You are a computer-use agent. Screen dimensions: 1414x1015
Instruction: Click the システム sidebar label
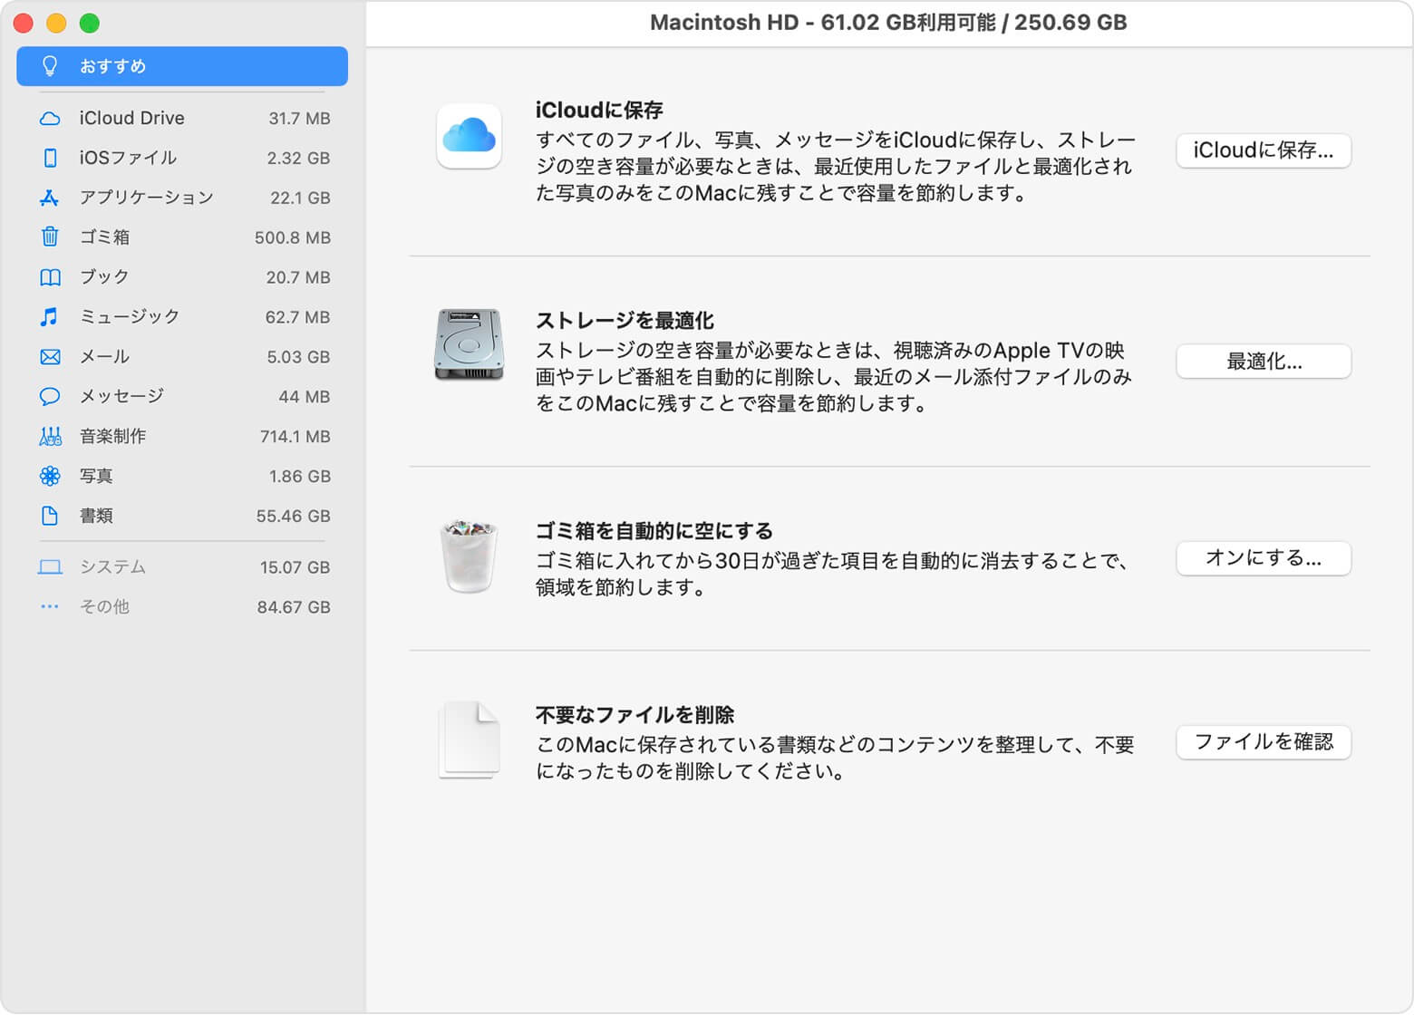112,566
